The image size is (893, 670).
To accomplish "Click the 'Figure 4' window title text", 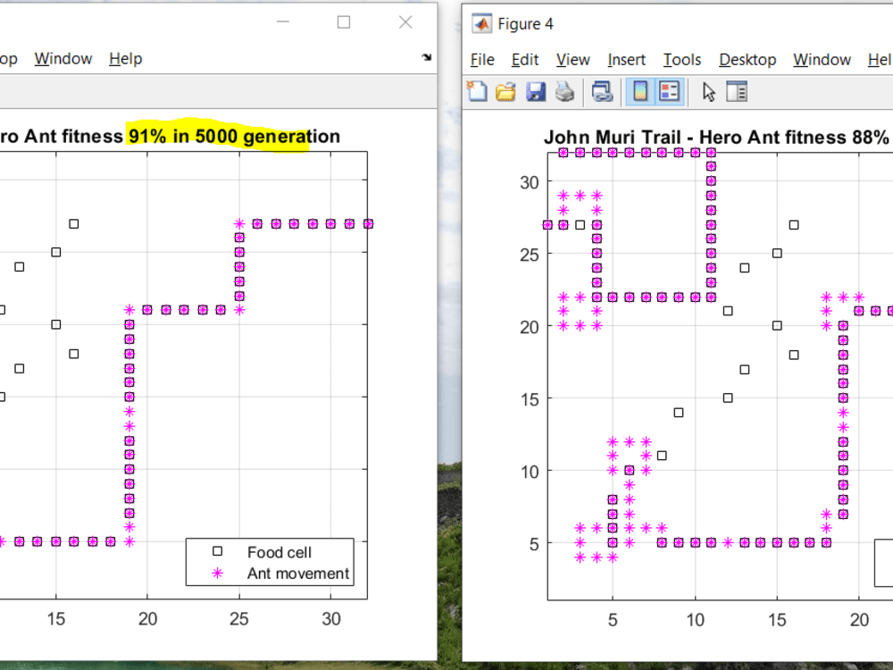I will pos(525,24).
